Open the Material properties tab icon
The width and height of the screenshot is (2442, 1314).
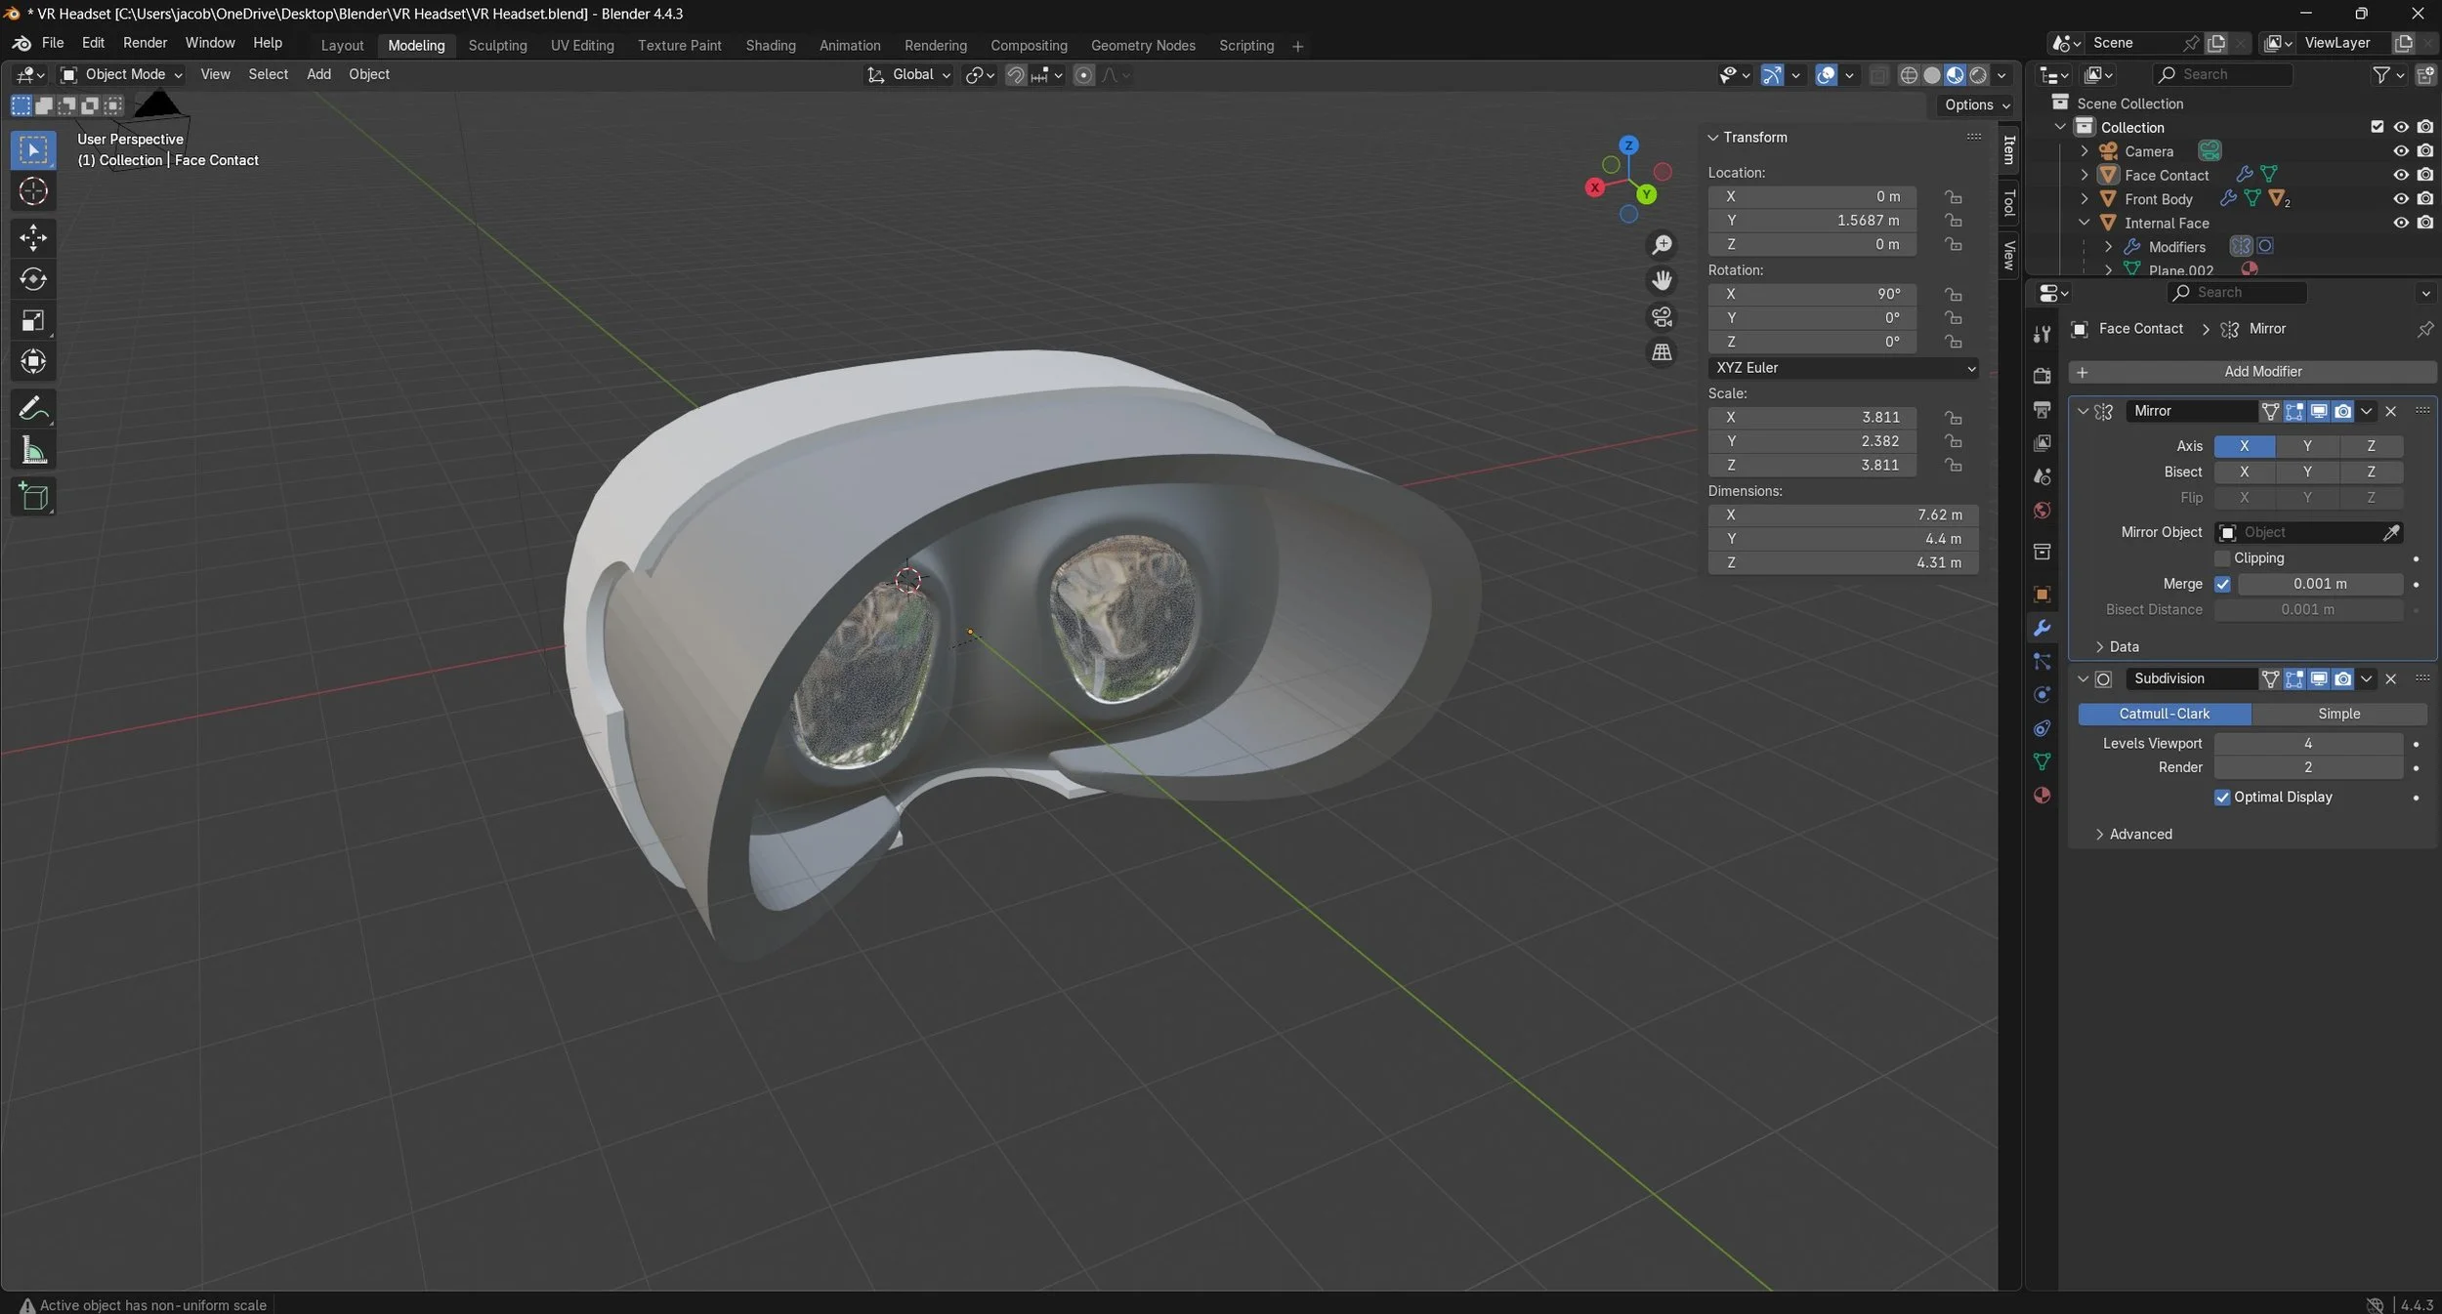(2042, 795)
